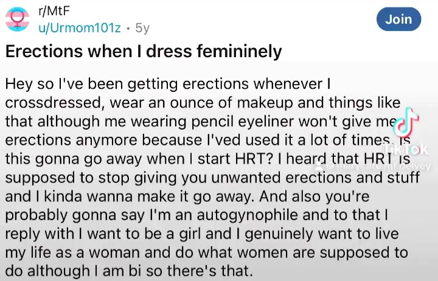Open the r/MtF subreddit link
This screenshot has height=281, width=438.
click(54, 11)
